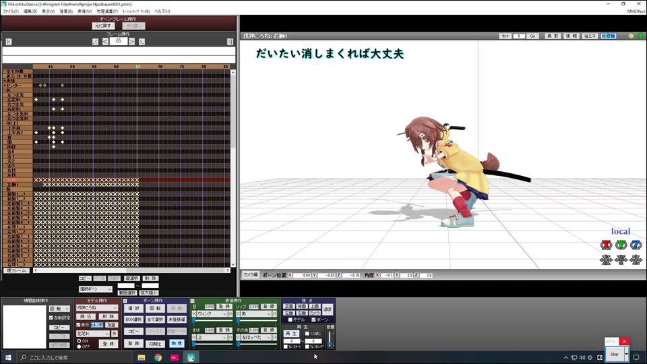Jump to the first frame button

(9, 42)
